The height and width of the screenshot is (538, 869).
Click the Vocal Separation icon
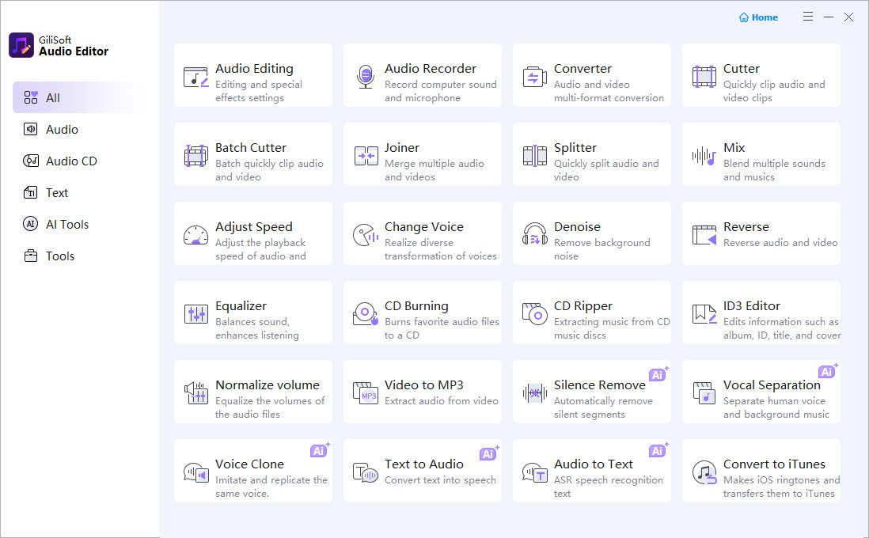tap(704, 393)
